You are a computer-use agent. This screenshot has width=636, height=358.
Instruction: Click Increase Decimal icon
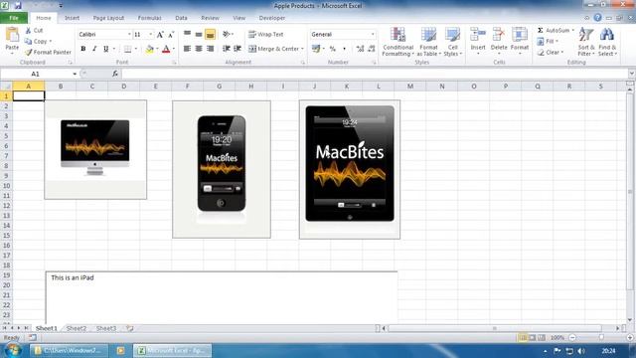click(x=360, y=49)
